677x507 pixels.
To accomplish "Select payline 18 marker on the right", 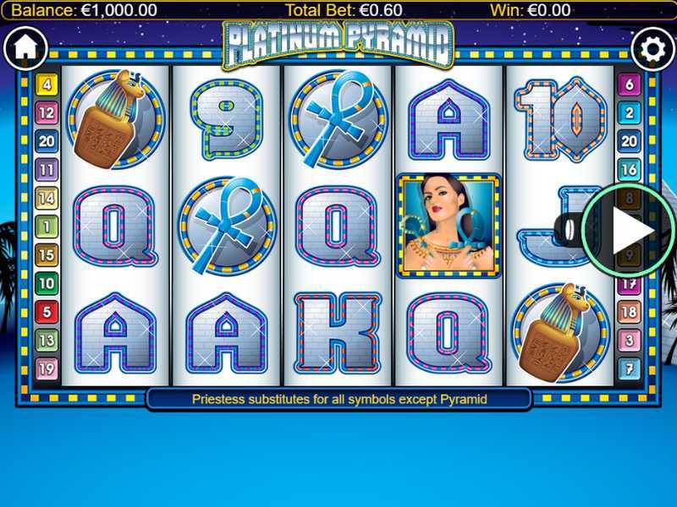I will pos(629,312).
